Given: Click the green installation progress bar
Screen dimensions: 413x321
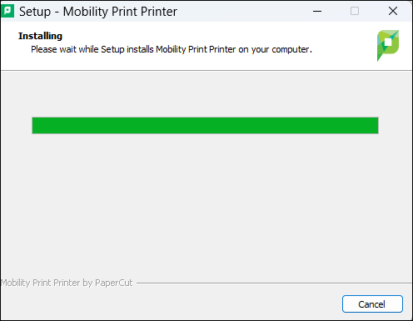Looking at the screenshot, I should [x=205, y=126].
